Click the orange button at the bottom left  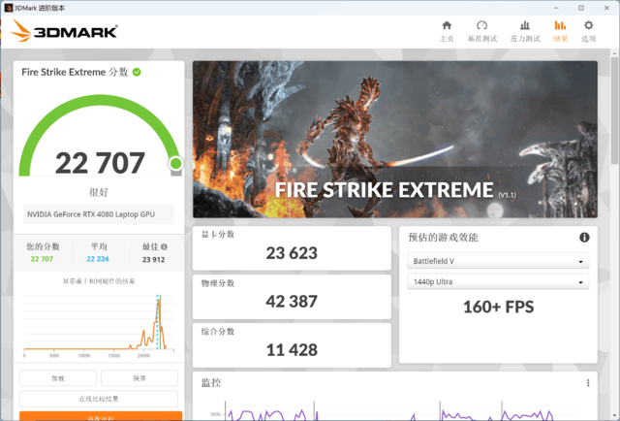tap(101, 416)
